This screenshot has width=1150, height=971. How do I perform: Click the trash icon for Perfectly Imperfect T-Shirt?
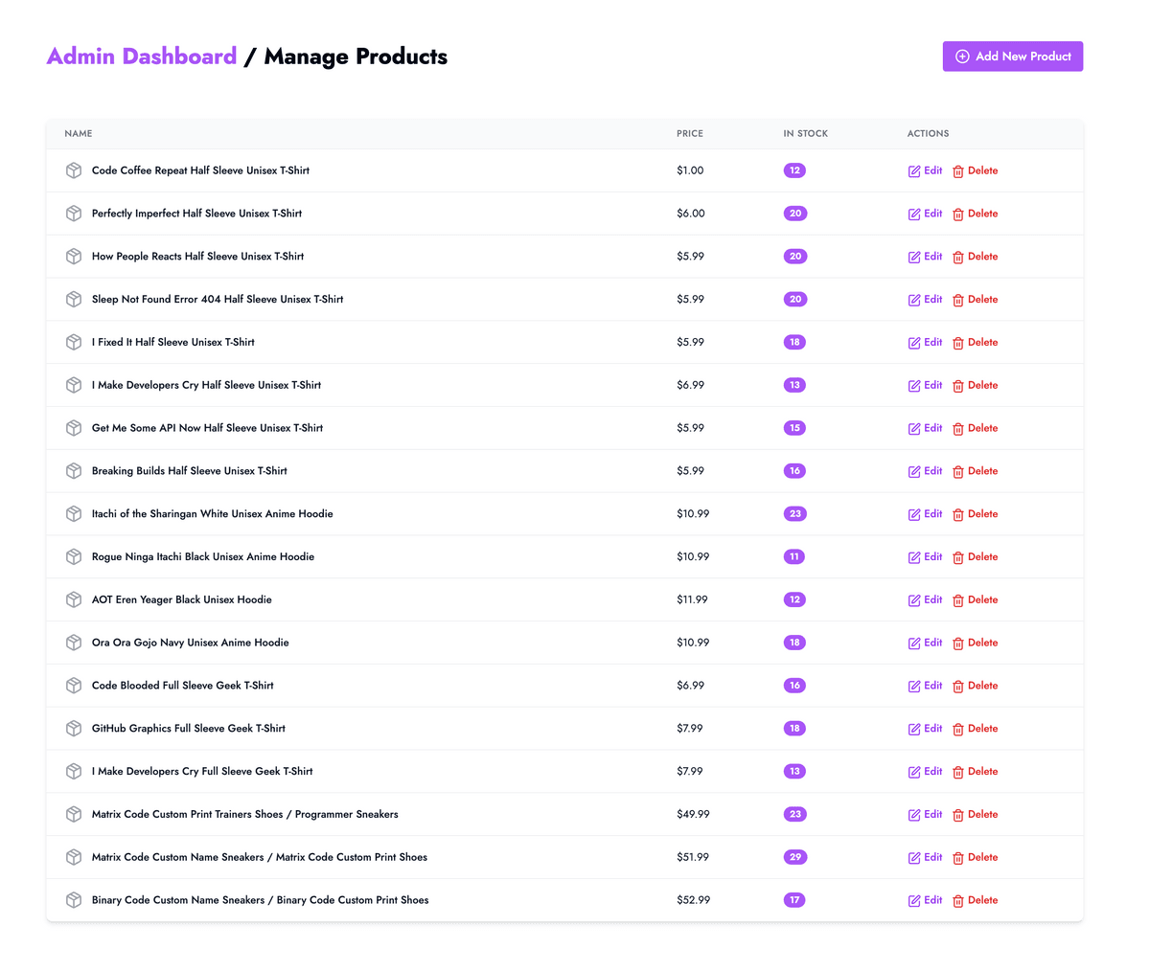click(957, 215)
